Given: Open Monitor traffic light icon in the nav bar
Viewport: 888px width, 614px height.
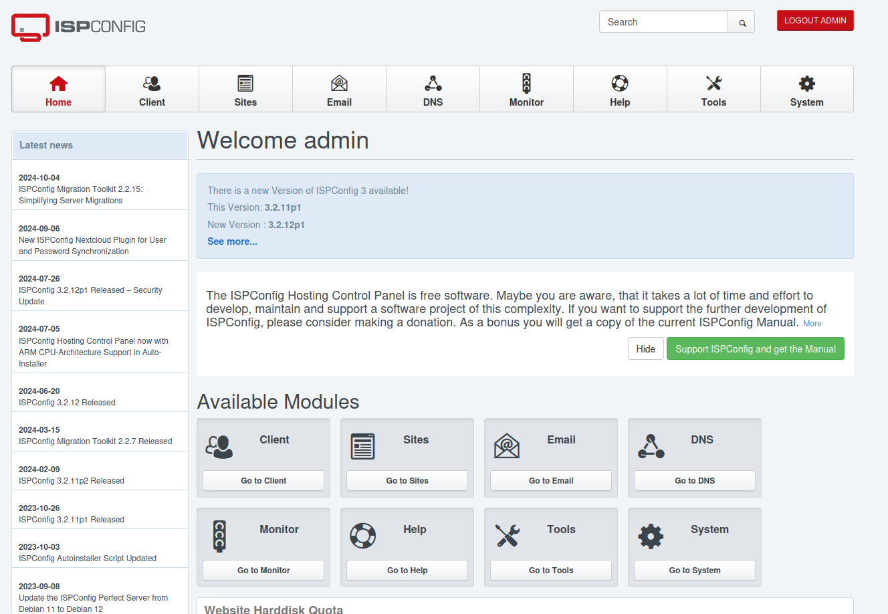Looking at the screenshot, I should click(526, 84).
